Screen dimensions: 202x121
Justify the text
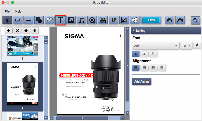click(x=162, y=68)
